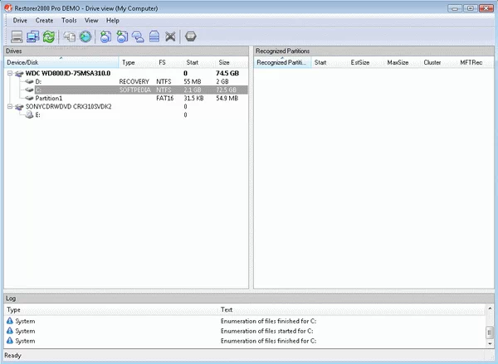
Task: Click the green globe scan toolbar icon
Action: (x=85, y=36)
